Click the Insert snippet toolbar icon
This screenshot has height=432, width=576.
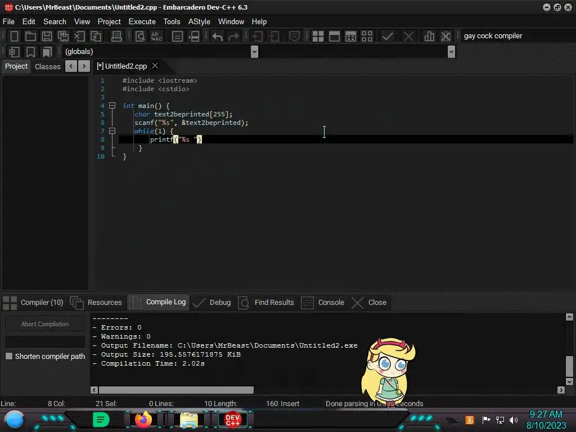click(x=14, y=52)
